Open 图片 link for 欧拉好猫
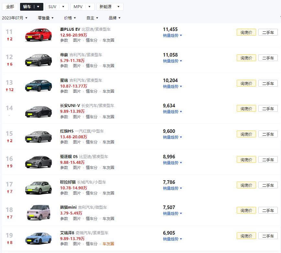281x253 pixels. point(77,193)
